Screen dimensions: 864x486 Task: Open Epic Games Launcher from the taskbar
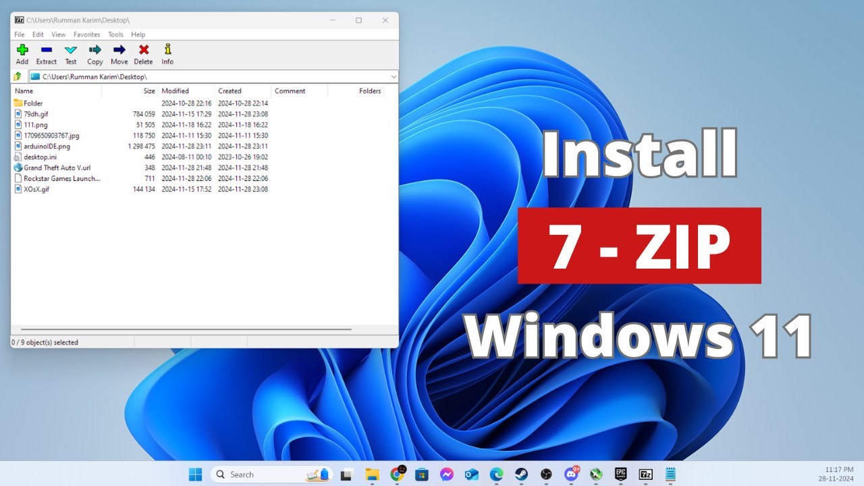click(620, 475)
